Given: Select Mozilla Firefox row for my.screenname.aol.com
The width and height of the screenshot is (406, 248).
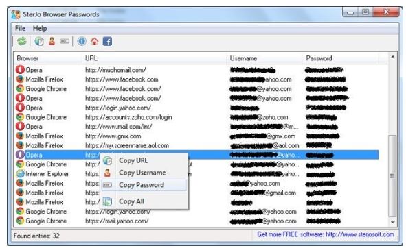Looking at the screenshot, I should pos(196,145).
